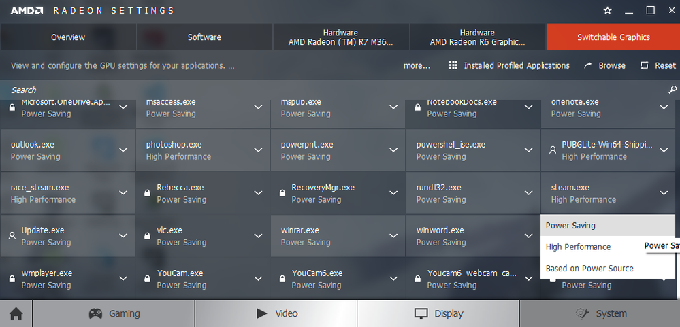Viewport: 680px width, 327px height.
Task: Click powershell_ise.exe file name
Action: pos(451,145)
